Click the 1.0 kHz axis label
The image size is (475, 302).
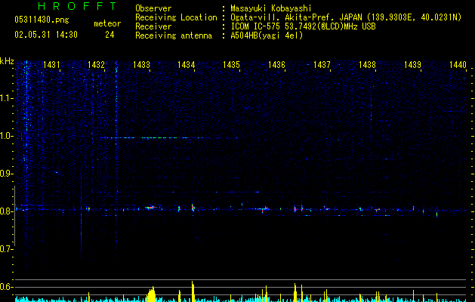[x=6, y=136]
